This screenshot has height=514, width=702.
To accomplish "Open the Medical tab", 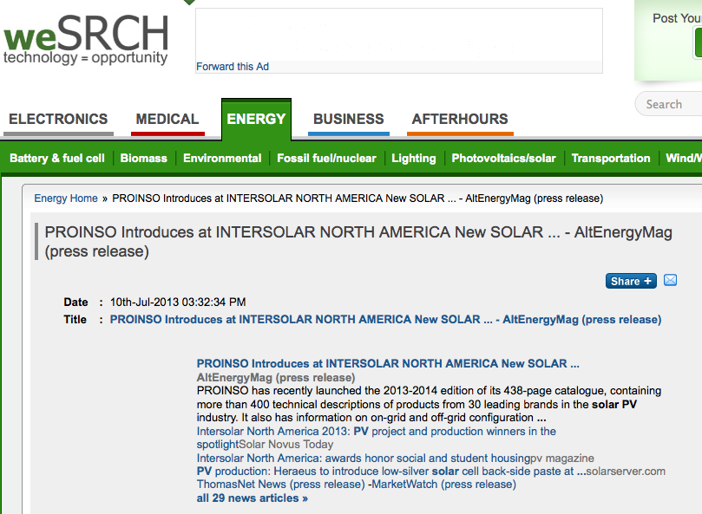I will coord(167,119).
